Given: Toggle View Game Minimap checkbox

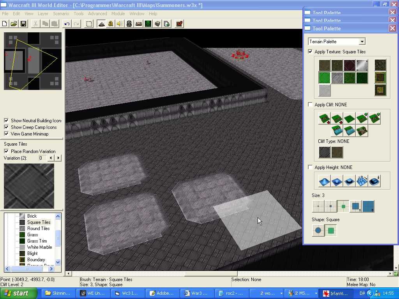Looking at the screenshot, I should pos(6,134).
